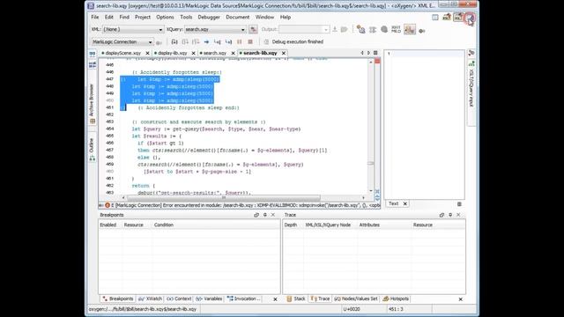Select the Nodes/Values Set tab
This screenshot has width=564, height=317.
(x=356, y=299)
